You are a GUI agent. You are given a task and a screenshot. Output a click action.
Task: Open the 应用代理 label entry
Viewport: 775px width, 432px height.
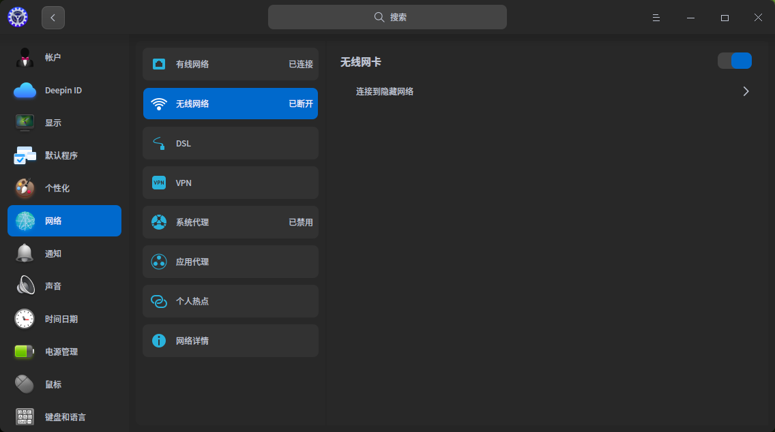point(192,262)
